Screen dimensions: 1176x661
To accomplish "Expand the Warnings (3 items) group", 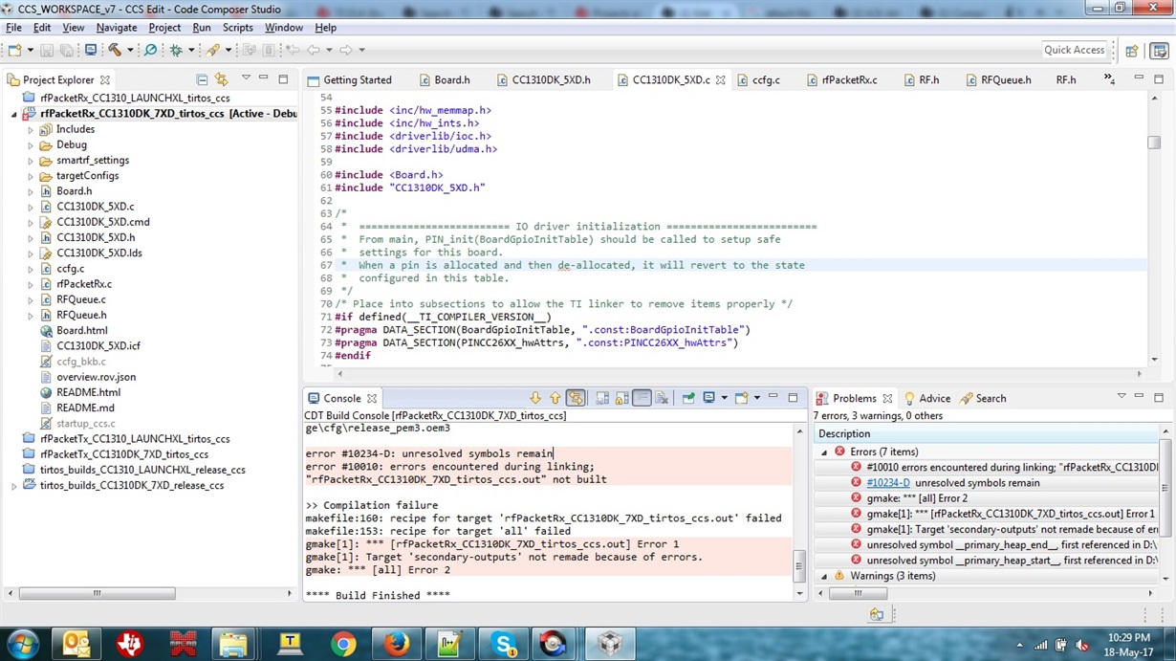I will (x=824, y=577).
